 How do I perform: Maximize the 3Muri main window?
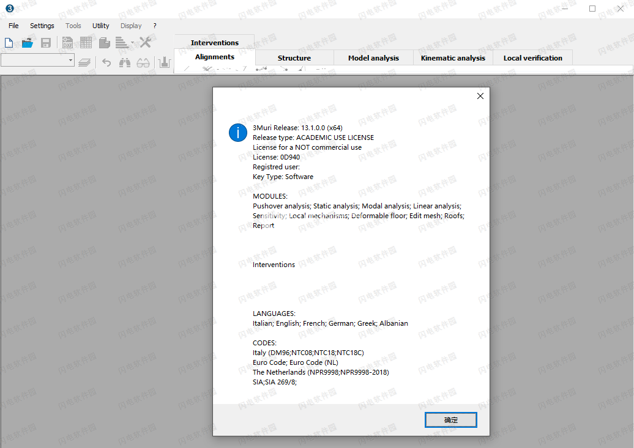[x=592, y=9]
